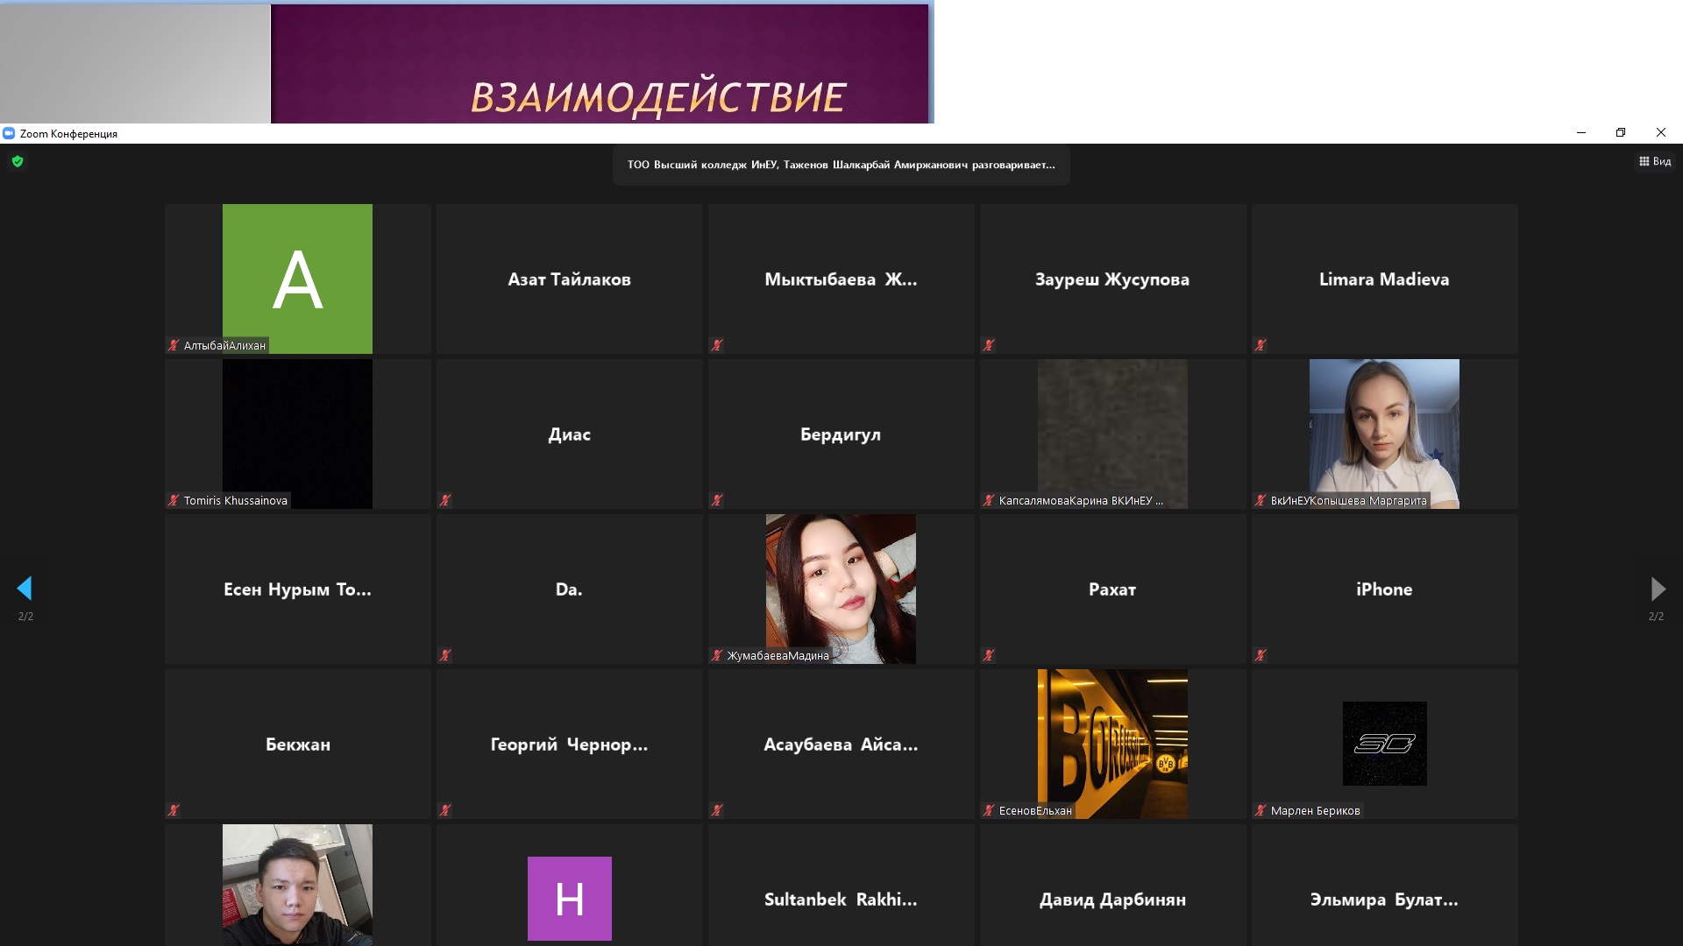Go to previous gallery page arrow
Viewport: 1683px width, 946px height.
pos(25,589)
